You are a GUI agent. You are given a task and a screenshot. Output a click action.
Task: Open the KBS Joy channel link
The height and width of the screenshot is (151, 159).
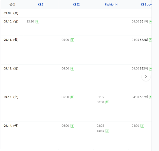point(146,5)
